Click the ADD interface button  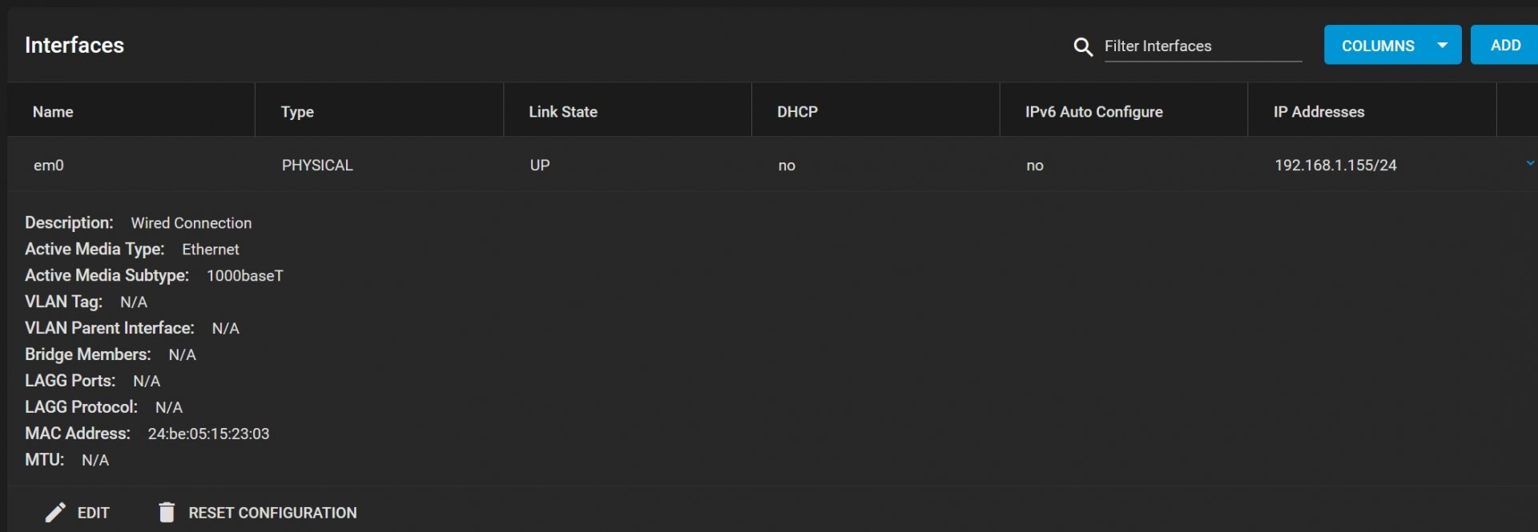pyautogui.click(x=1505, y=46)
